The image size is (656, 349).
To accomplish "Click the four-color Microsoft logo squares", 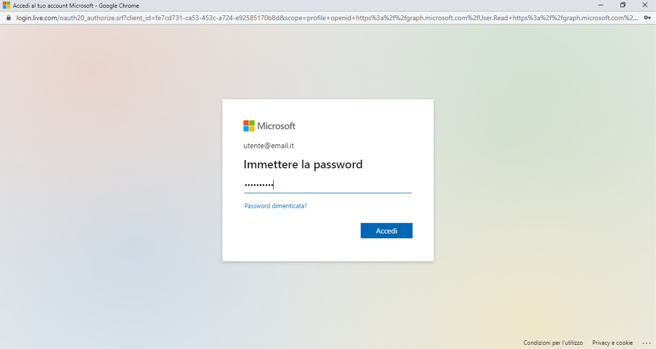I will coord(249,126).
